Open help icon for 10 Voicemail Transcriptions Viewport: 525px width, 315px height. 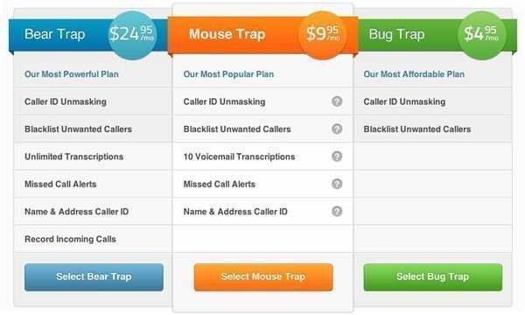(x=337, y=156)
